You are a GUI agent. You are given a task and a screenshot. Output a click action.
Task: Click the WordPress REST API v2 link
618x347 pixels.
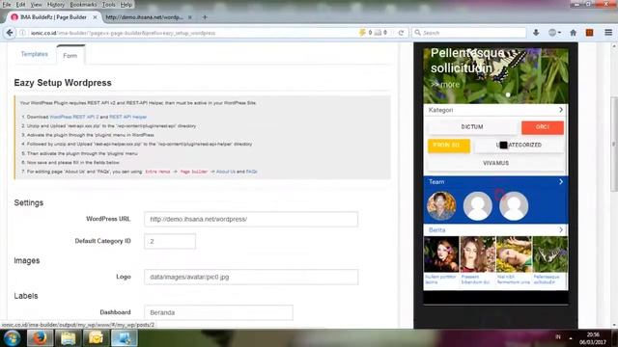click(x=74, y=117)
